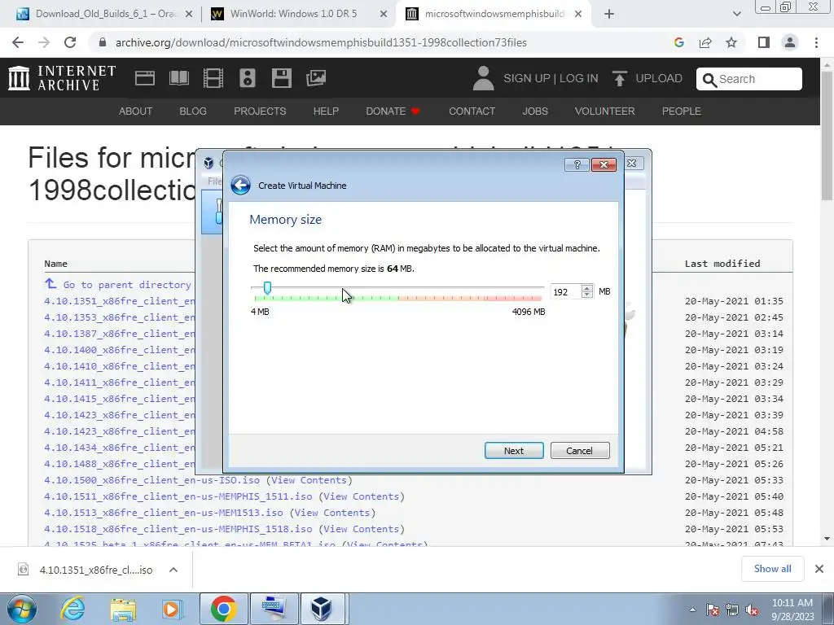834x625 pixels.
Task: Click the memory size slider handle
Action: pos(267,287)
